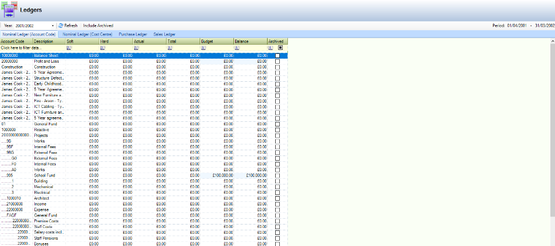Open the Sales Ledger tab
This screenshot has height=246, width=555.
(164, 35)
